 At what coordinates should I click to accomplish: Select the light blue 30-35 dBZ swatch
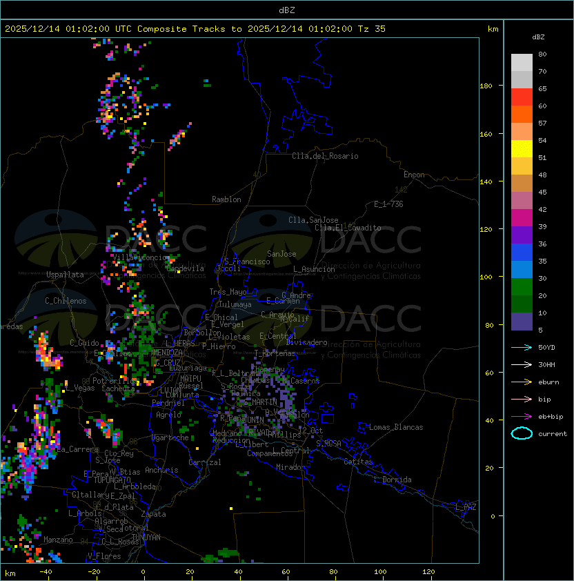522,269
